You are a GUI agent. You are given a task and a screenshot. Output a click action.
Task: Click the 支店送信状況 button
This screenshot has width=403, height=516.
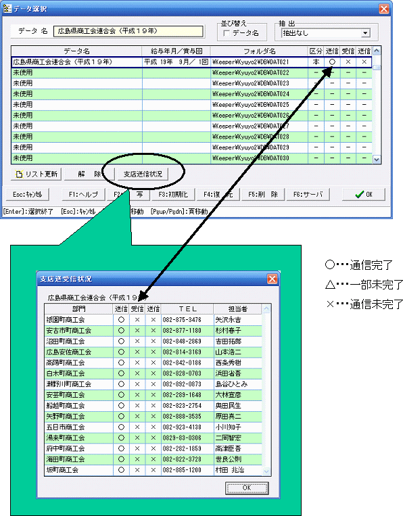[x=143, y=174]
